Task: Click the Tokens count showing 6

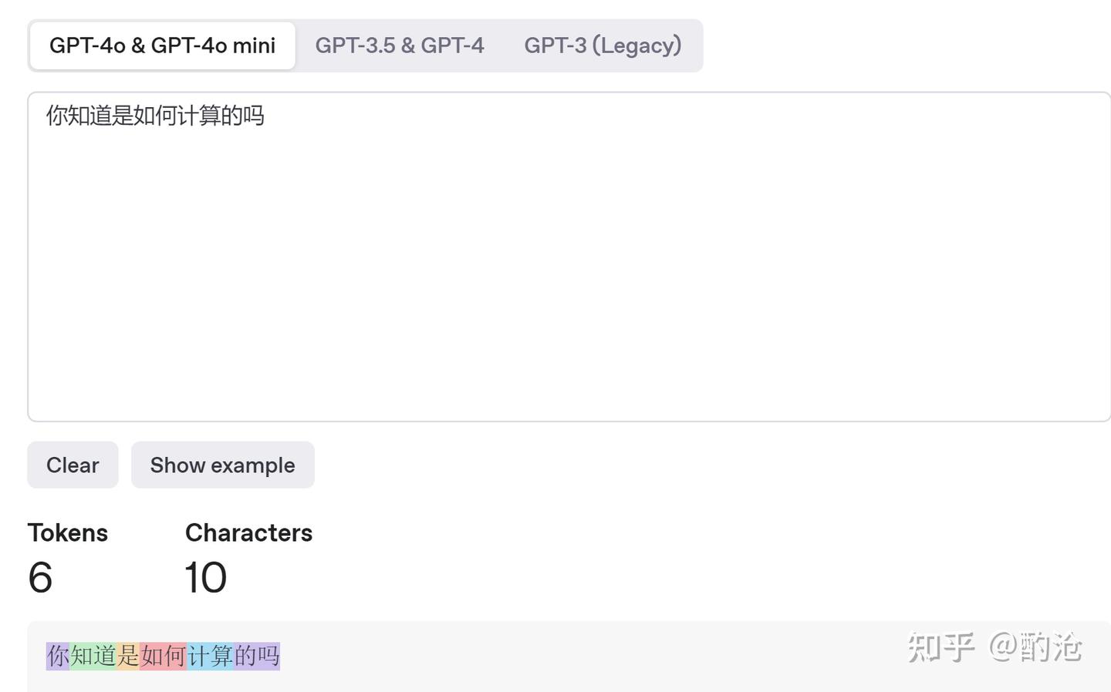Action: (x=41, y=578)
